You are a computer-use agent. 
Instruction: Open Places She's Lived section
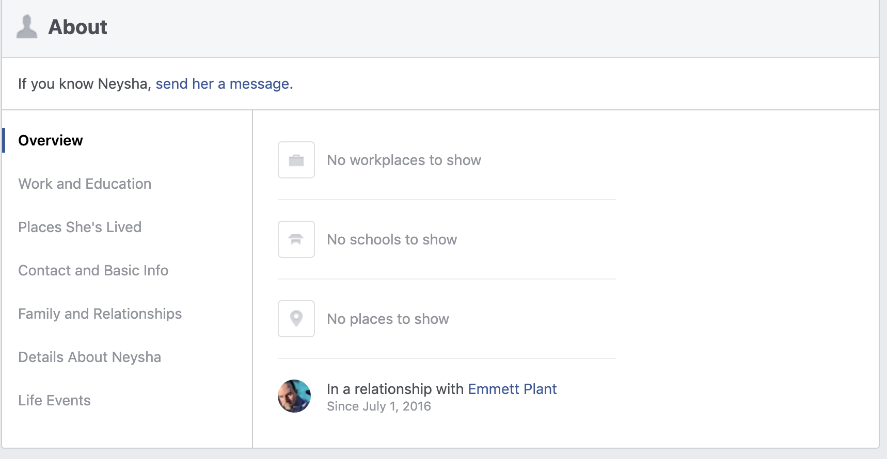tap(80, 227)
